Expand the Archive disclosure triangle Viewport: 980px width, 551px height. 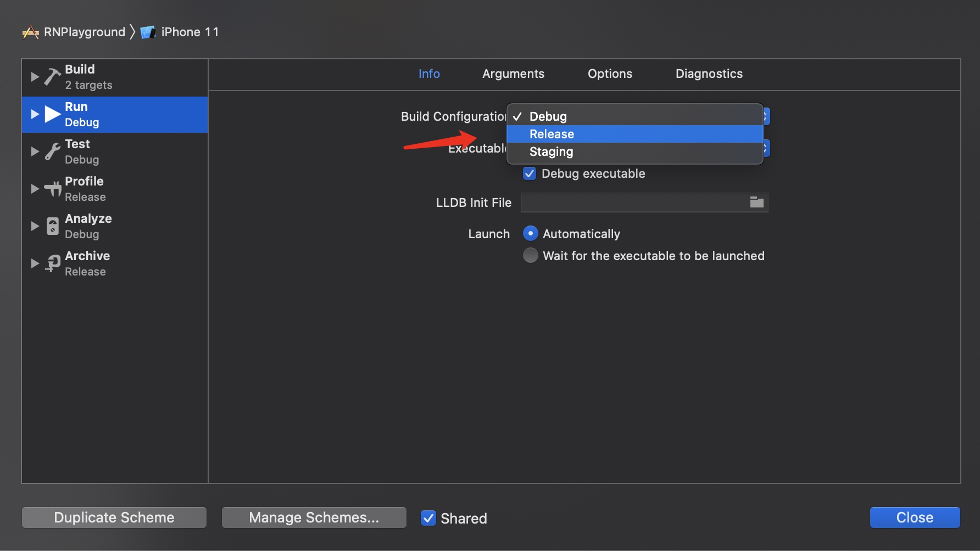point(35,263)
